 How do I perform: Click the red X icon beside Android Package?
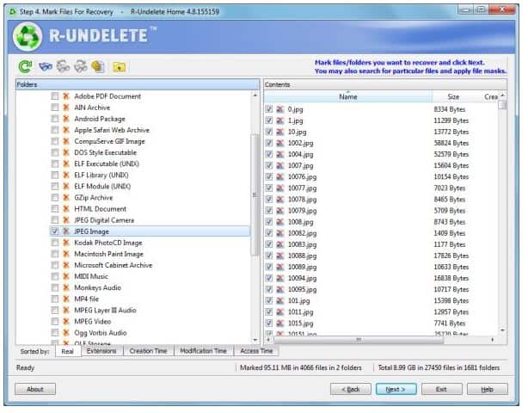coord(66,119)
